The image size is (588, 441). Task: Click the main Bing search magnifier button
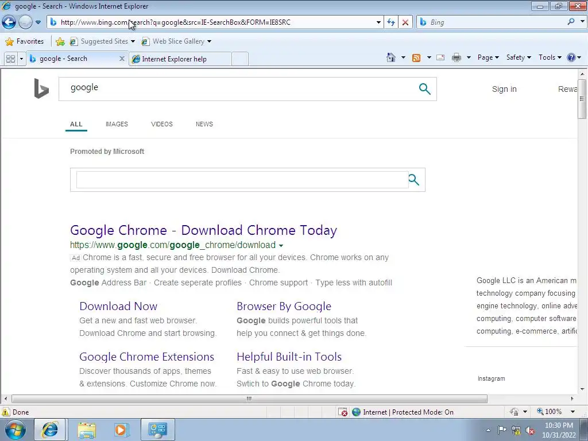[x=424, y=89]
